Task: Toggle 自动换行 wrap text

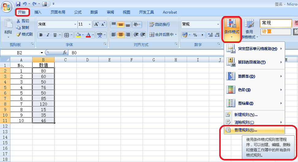Action: click(160, 24)
